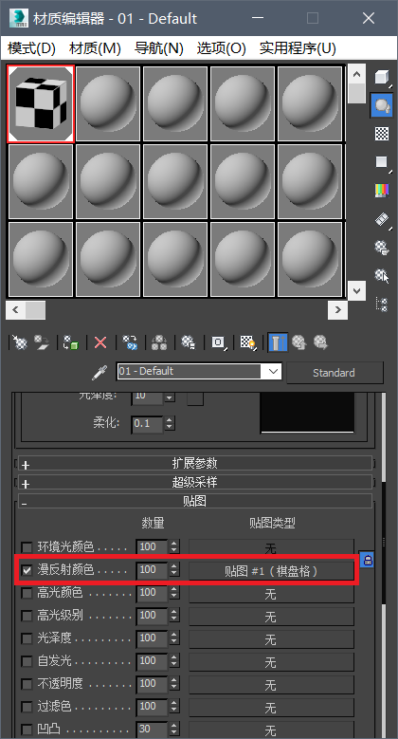Click the Get Material icon
Viewport: 398px width, 739px height.
[x=19, y=342]
